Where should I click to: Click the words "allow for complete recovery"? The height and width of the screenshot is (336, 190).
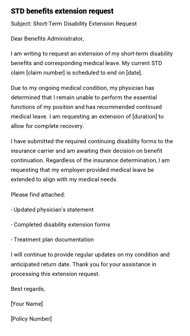47,126
